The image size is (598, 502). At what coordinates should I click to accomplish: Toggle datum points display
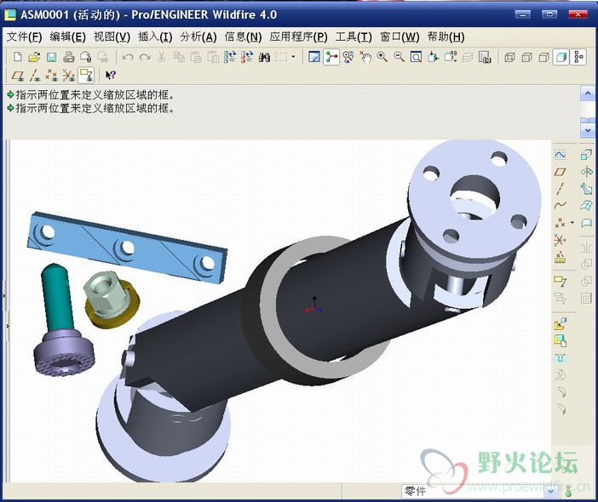51,75
